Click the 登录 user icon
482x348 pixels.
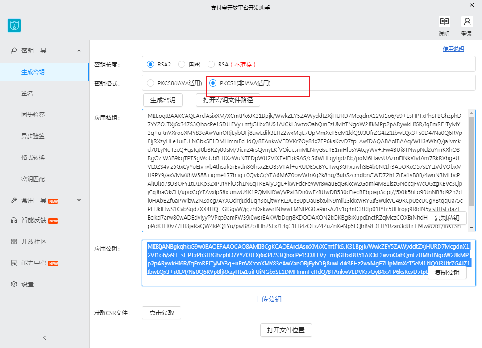point(467,21)
